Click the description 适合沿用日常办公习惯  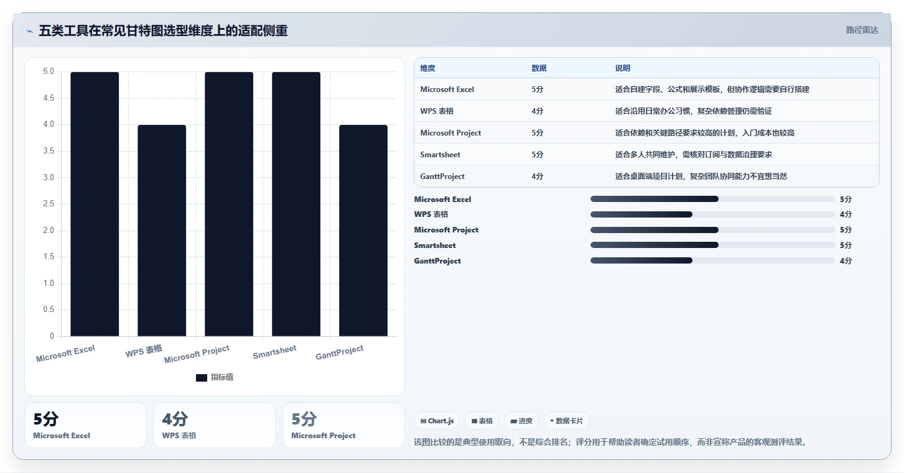[694, 111]
